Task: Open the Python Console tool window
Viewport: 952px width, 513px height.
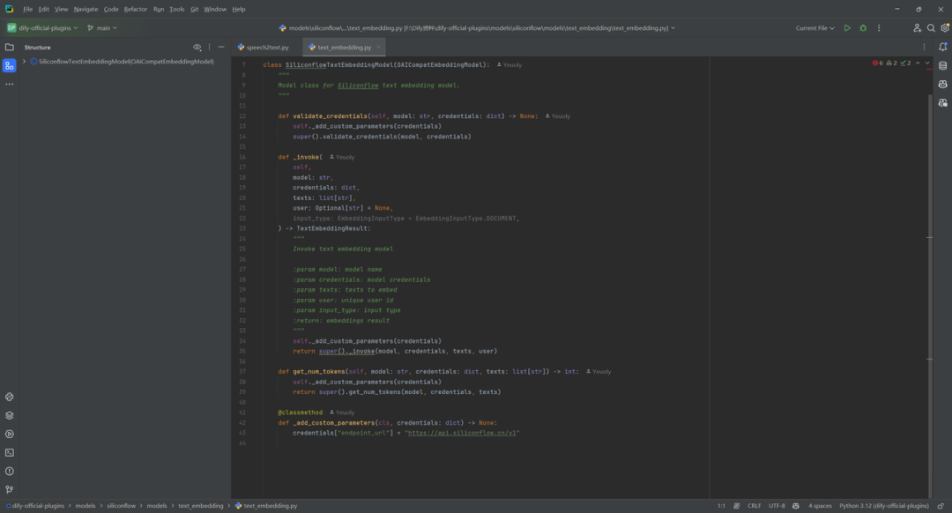Action: click(x=9, y=397)
